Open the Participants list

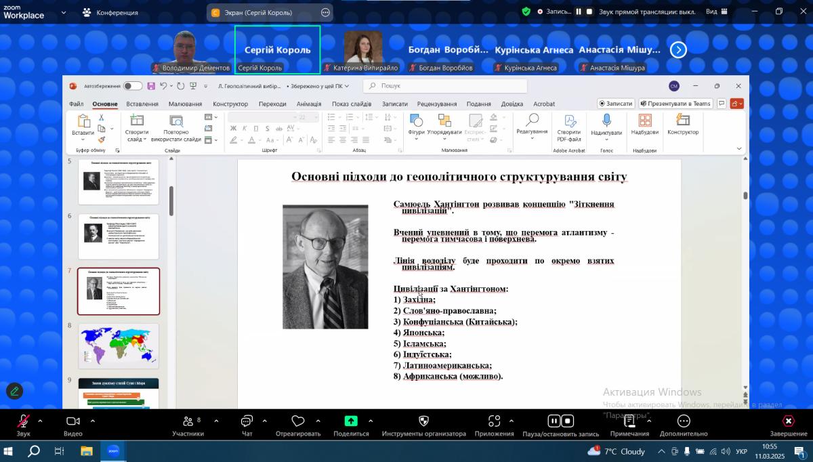point(188,421)
